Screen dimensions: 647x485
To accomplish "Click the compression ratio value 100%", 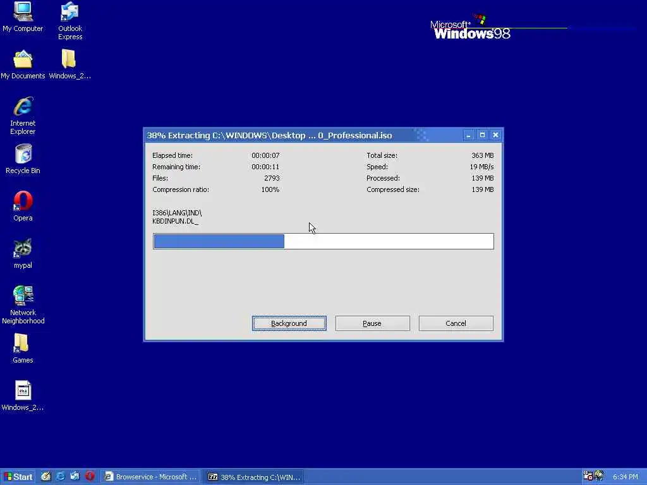I will [x=270, y=189].
